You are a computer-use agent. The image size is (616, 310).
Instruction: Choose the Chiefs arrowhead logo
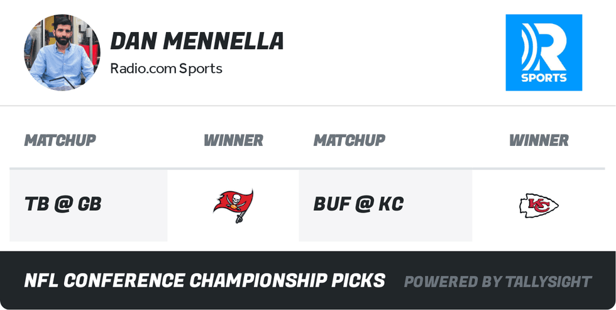click(539, 206)
